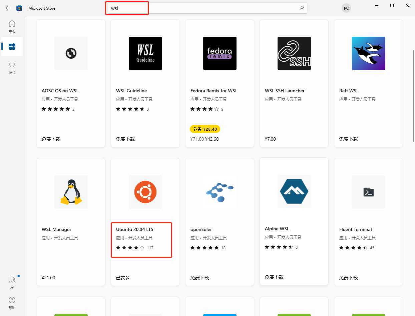Open the AOSC OS on WSL title

[60, 91]
